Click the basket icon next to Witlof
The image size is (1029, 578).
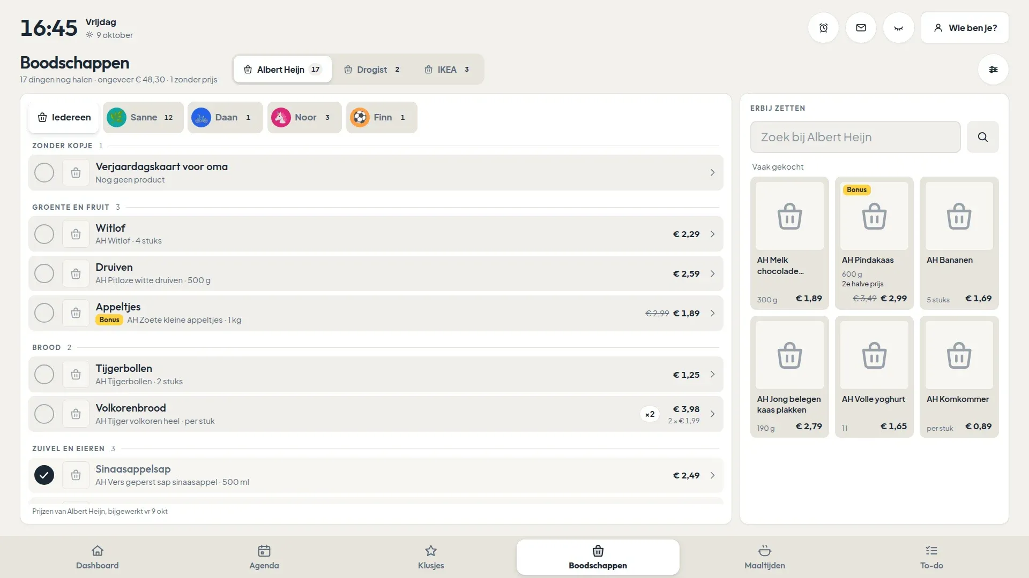pyautogui.click(x=76, y=234)
